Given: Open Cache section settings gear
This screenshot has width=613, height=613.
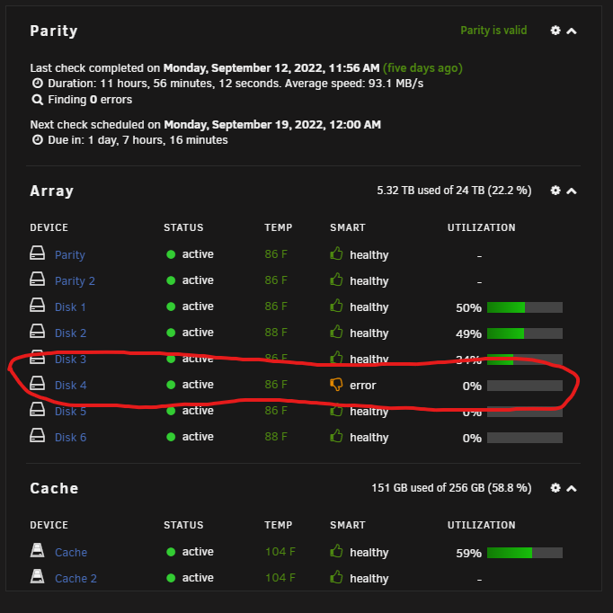Looking at the screenshot, I should 555,488.
